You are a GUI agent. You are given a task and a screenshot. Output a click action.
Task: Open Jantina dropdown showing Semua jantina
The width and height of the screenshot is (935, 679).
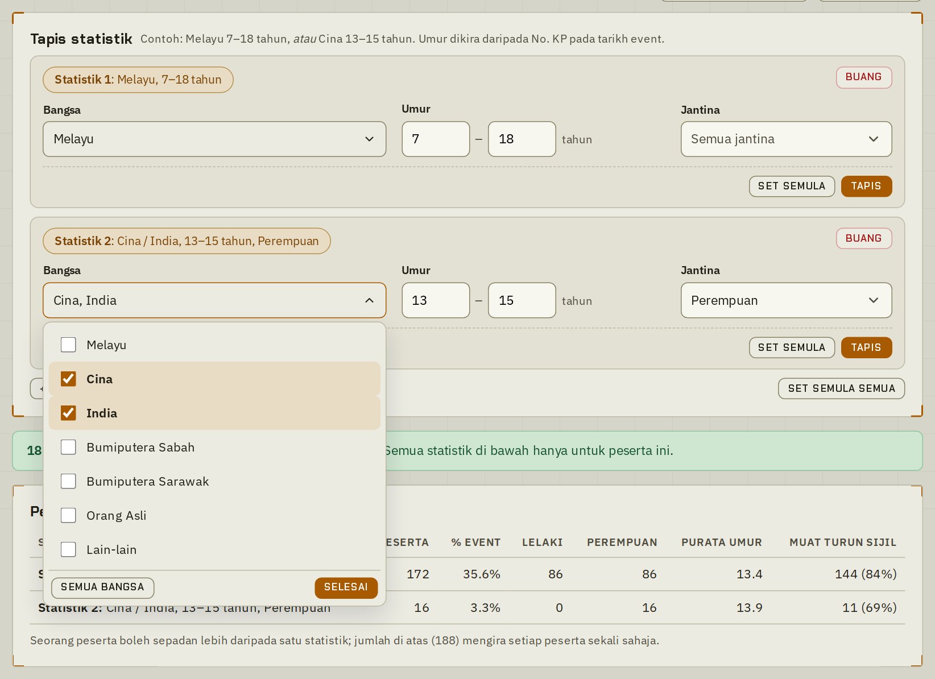(x=786, y=139)
